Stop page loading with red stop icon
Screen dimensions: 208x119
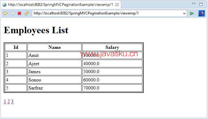click(19, 13)
